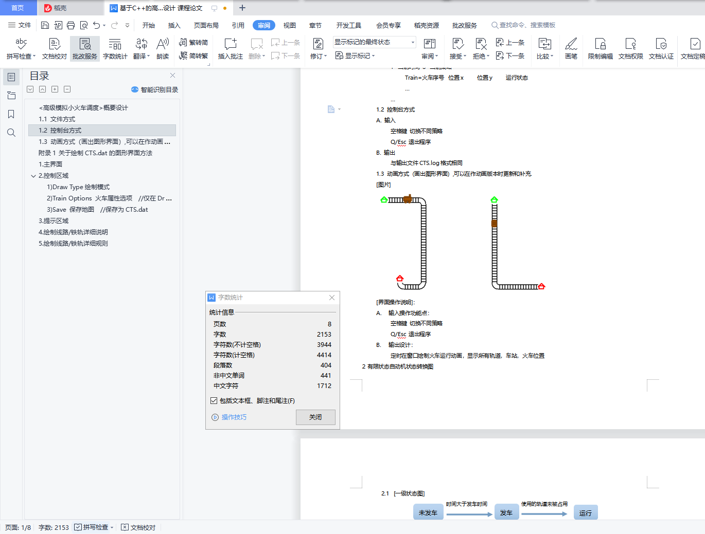Image resolution: width=705 pixels, height=534 pixels.
Task: Click 关闭 button in 字数统计 dialog
Action: (x=315, y=417)
